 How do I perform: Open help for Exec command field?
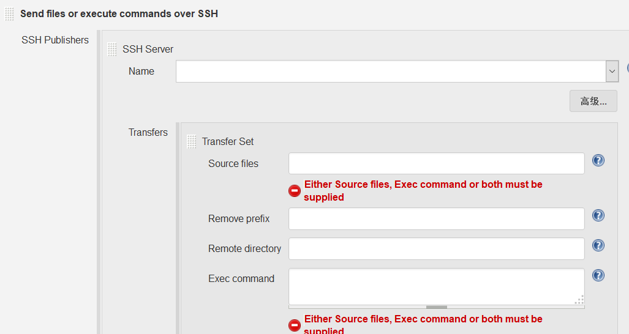(x=598, y=275)
